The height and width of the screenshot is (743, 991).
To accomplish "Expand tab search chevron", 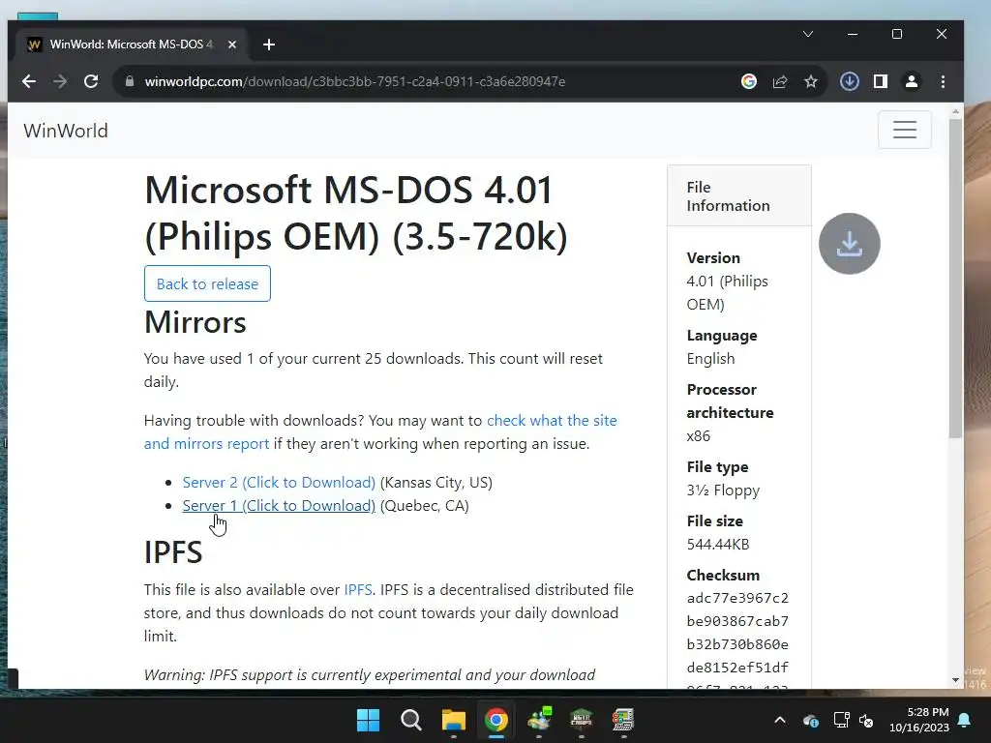I will (x=808, y=34).
